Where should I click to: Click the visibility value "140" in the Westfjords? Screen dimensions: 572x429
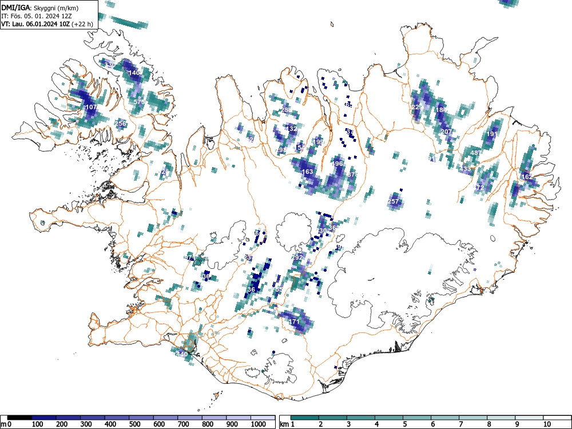134,73
